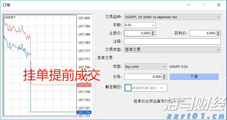The width and height of the screenshot is (227, 120).
Task: Click inside the 止损价 stop loss field
Action: 137,33
